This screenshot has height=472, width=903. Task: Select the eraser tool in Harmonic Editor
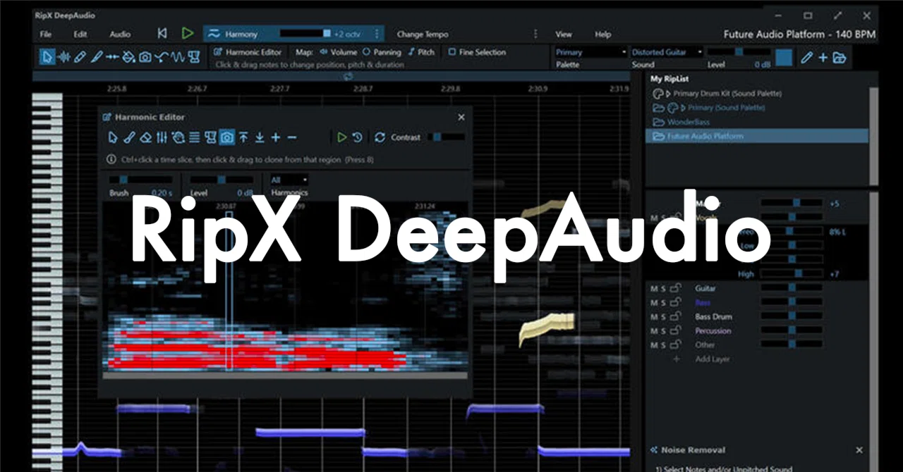[145, 137]
